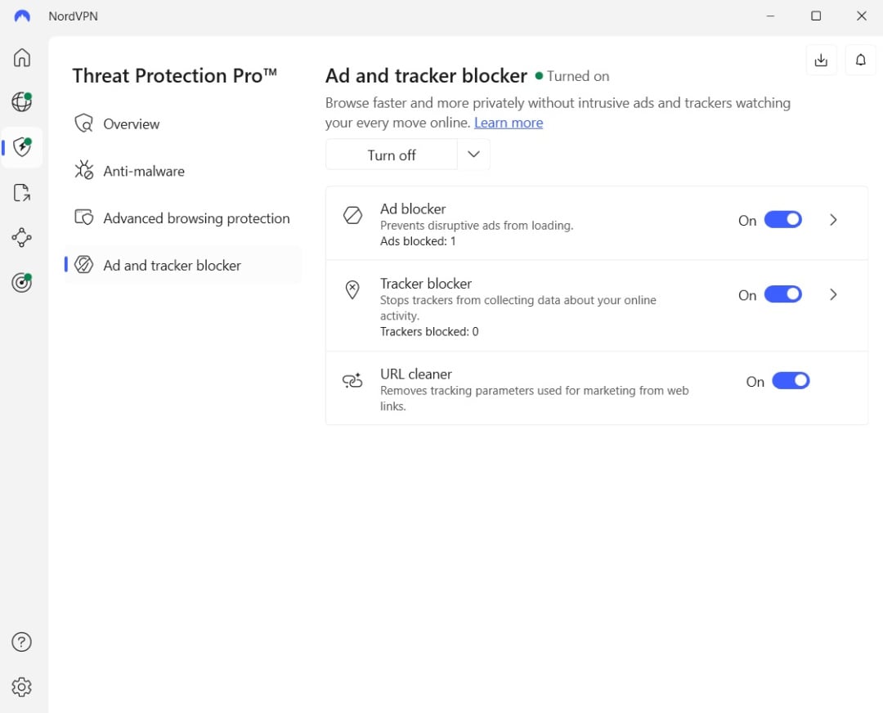Click the Ad and tracker blocker menu icon
This screenshot has width=883, height=713.
pos(84,265)
